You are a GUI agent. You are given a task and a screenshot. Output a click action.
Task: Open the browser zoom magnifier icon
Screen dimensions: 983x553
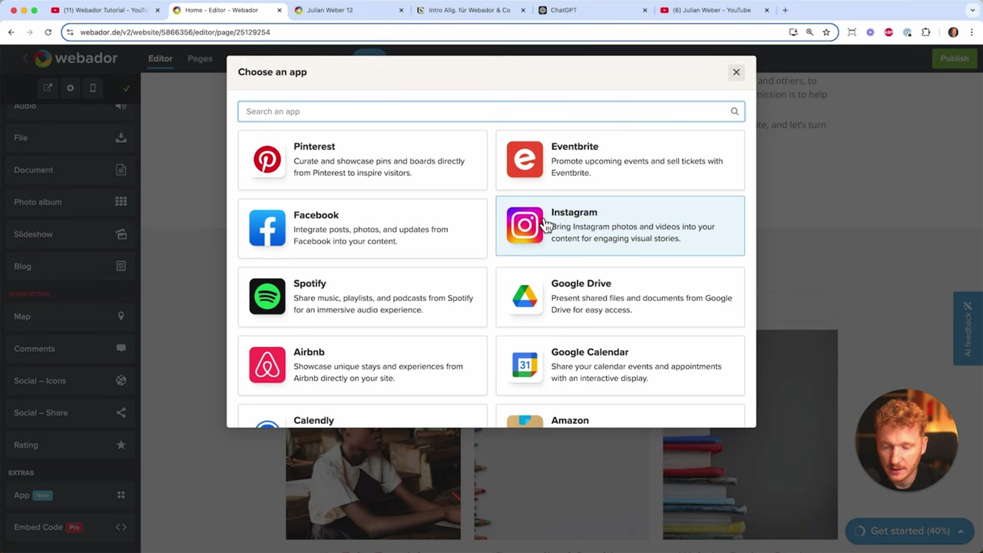[809, 32]
